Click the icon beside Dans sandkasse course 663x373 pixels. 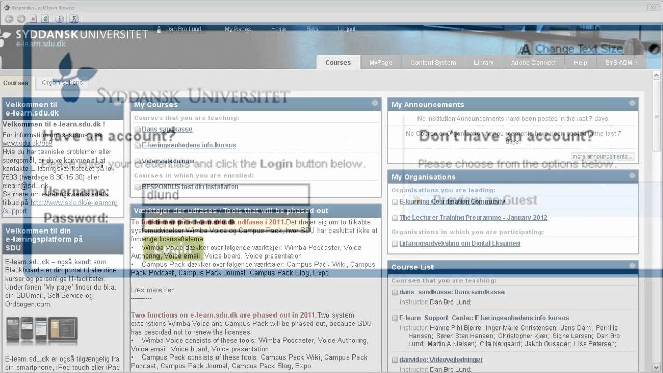click(137, 130)
